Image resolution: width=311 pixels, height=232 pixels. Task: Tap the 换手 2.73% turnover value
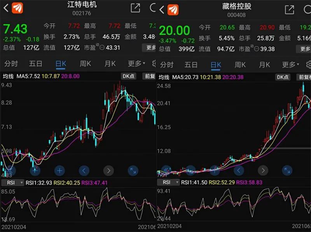72,37
